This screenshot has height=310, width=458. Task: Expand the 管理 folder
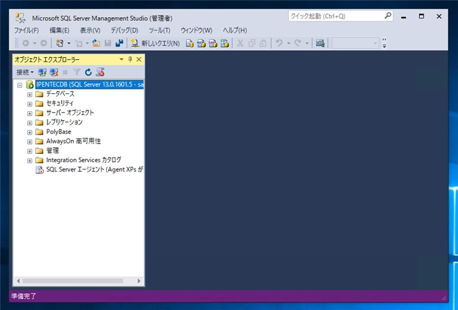point(29,151)
